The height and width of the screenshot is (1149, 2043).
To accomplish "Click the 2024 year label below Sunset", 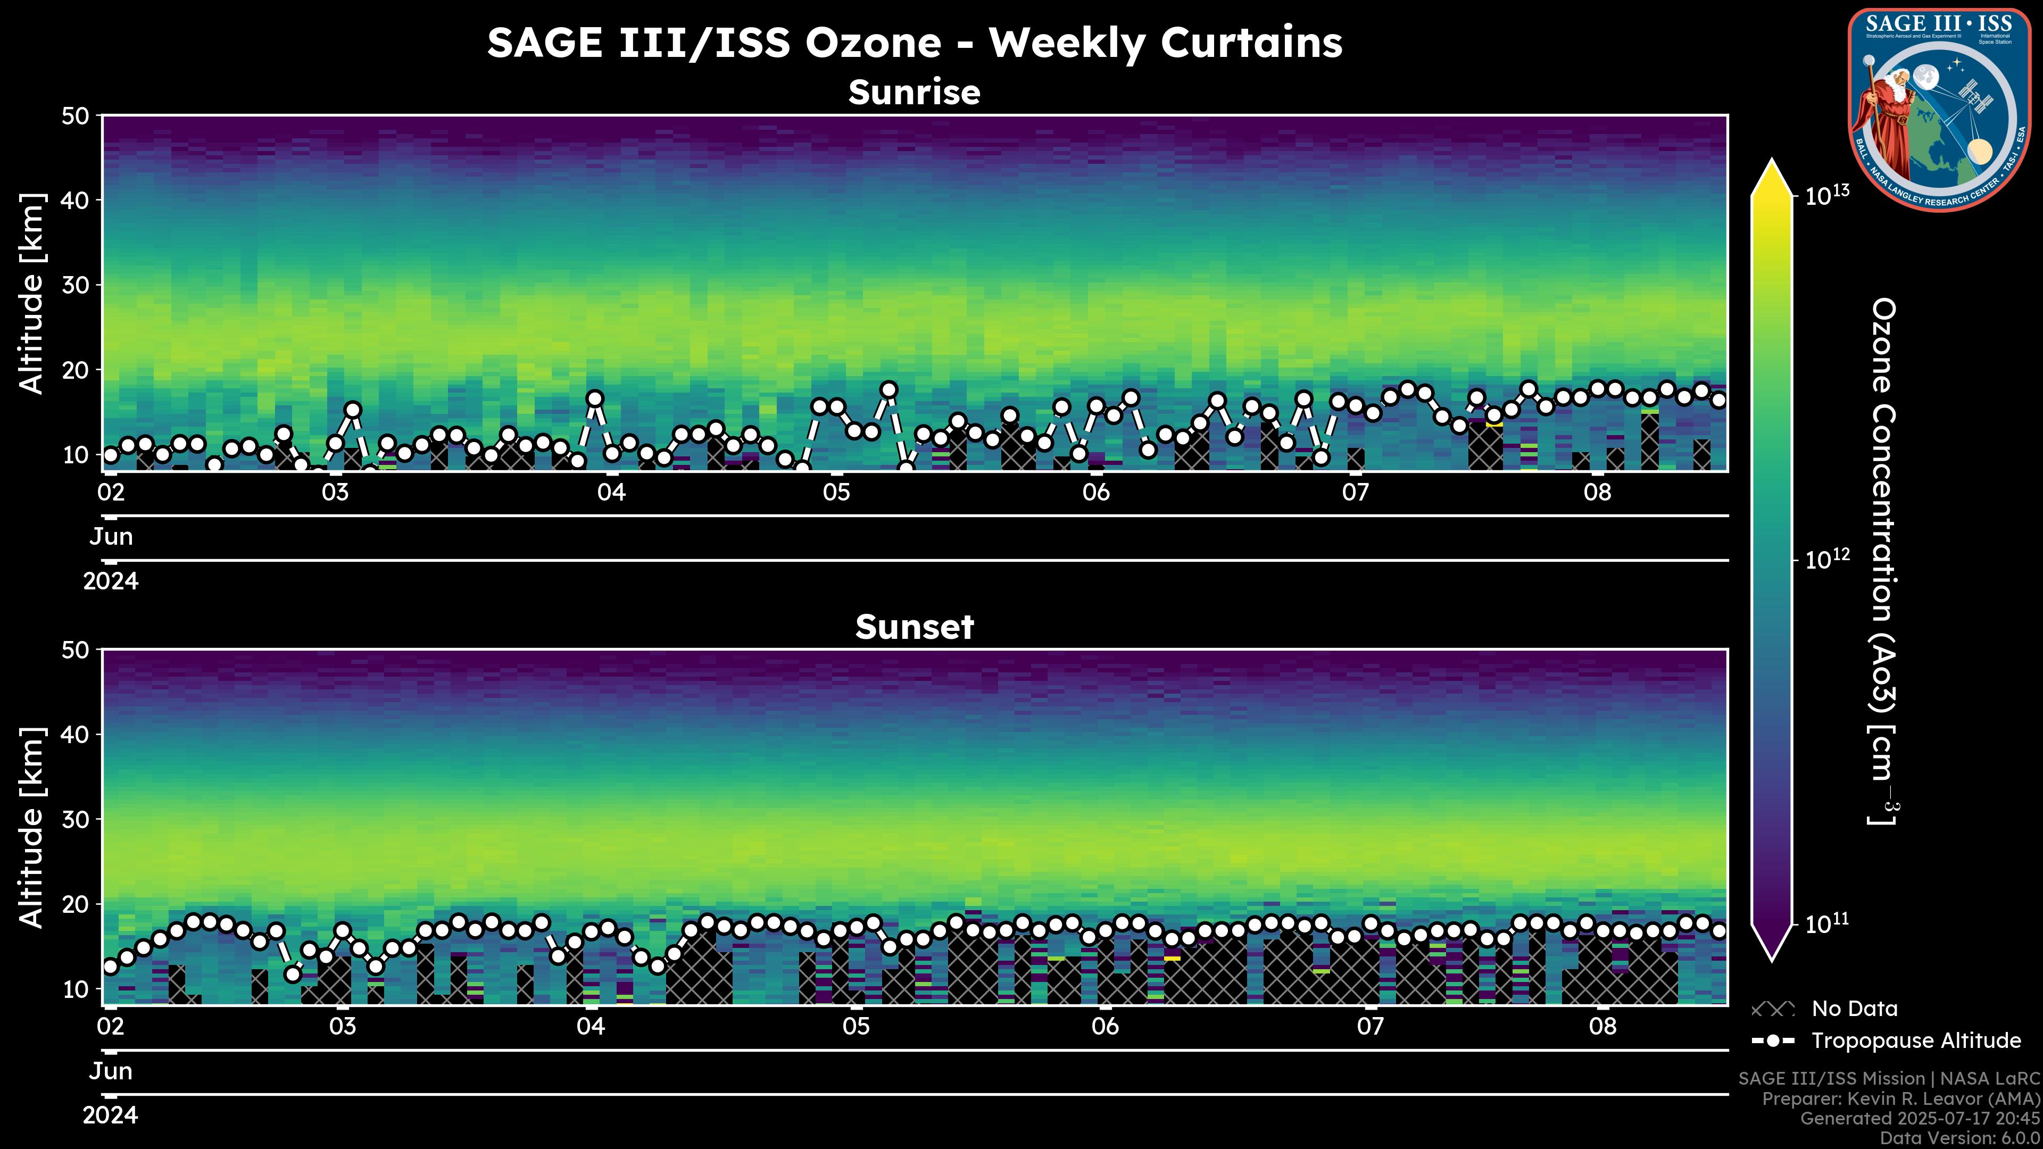I will [110, 1115].
